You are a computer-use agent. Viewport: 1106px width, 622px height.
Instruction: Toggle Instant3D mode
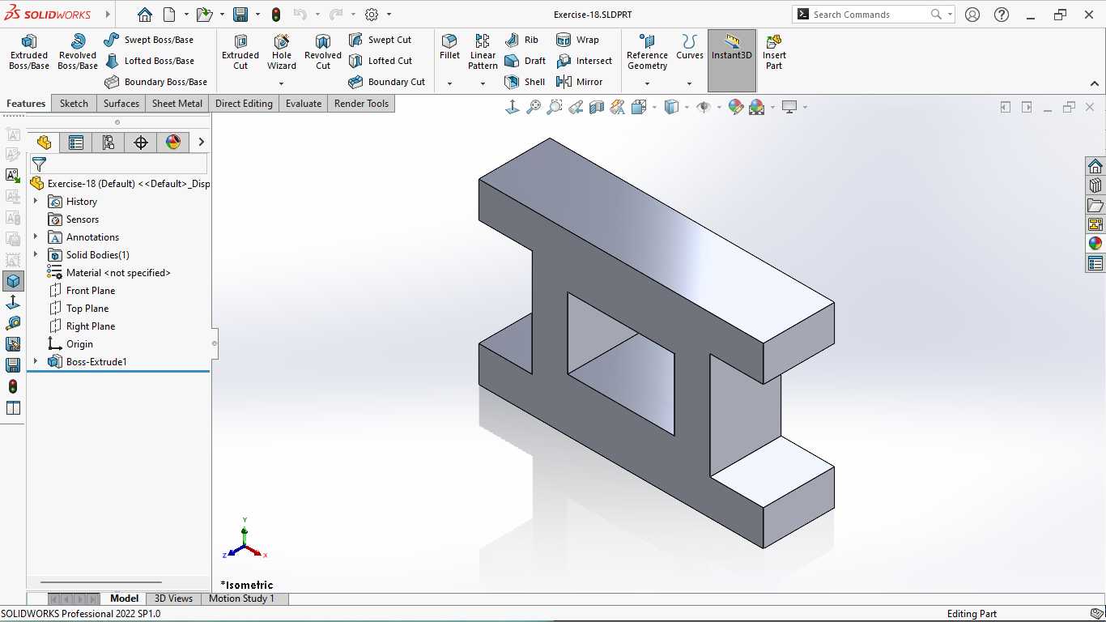[732, 61]
